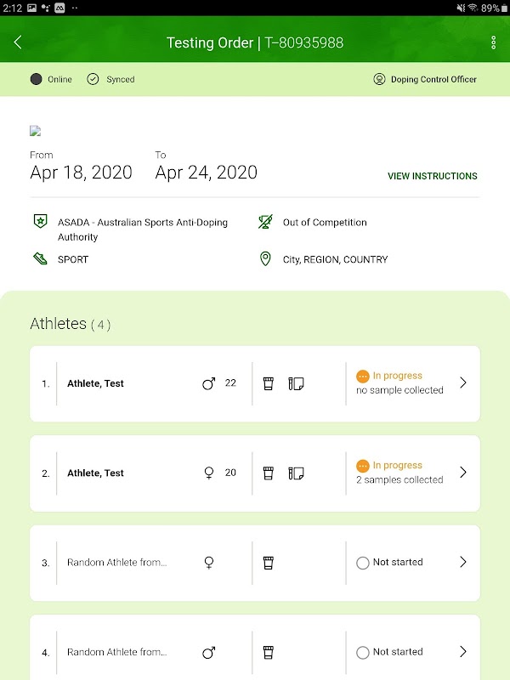The image size is (510, 680).
Task: Tap the Online status indicator dot
Action: (x=36, y=79)
